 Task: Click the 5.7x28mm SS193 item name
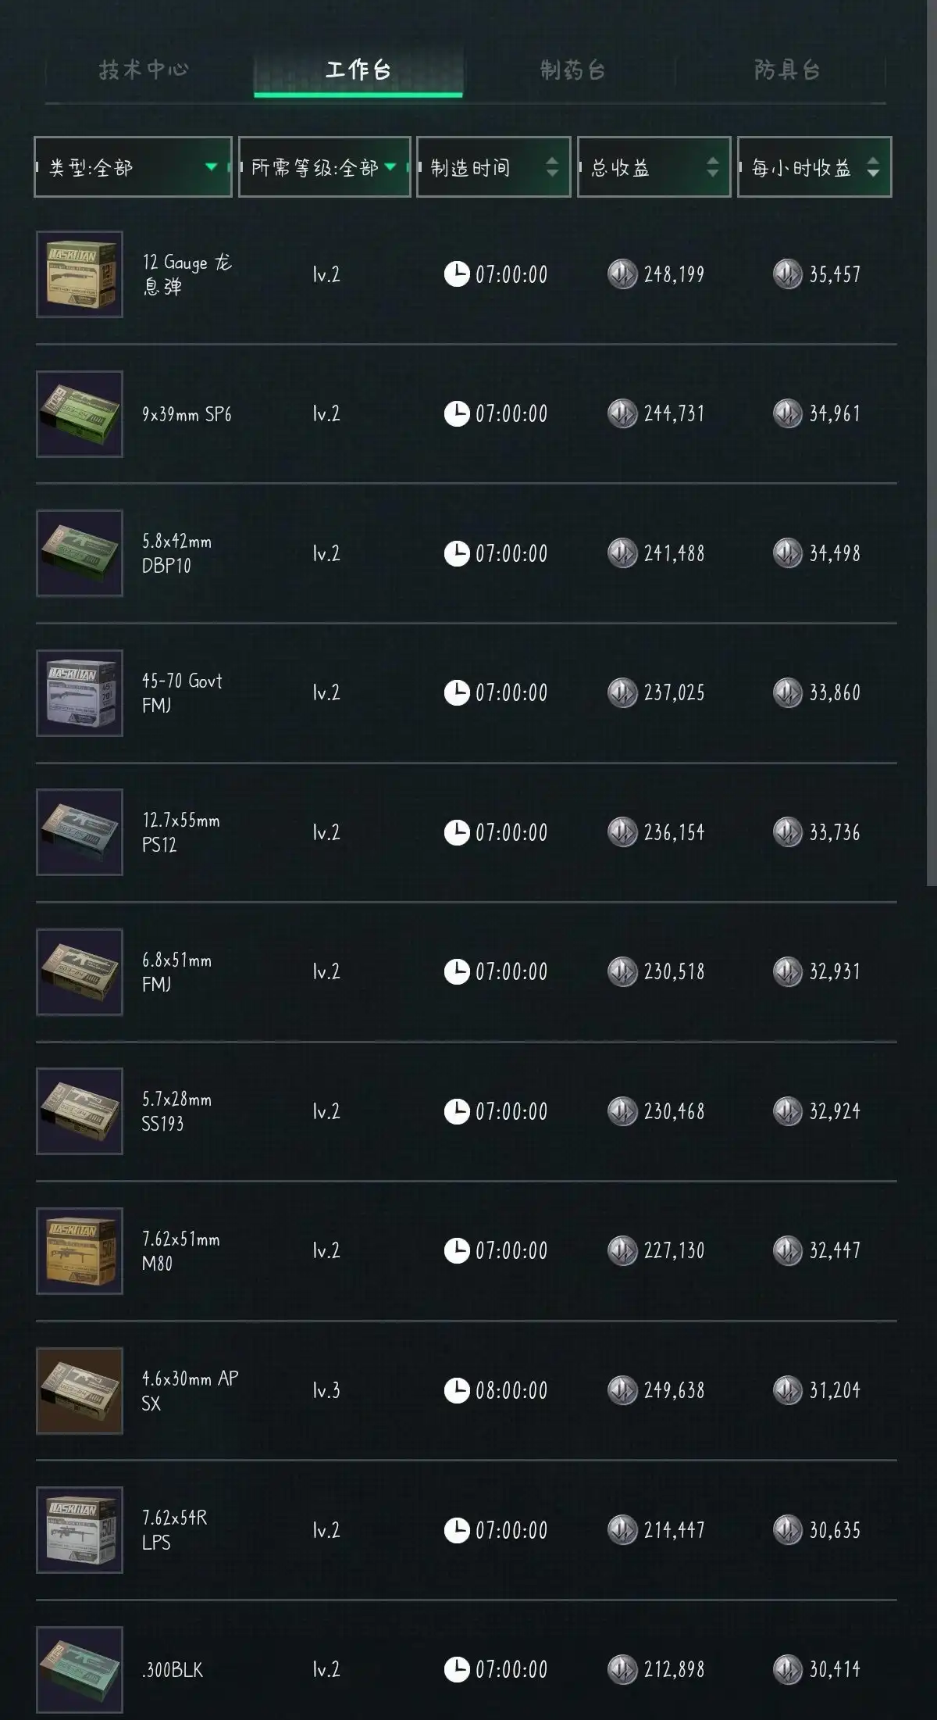click(x=176, y=1111)
